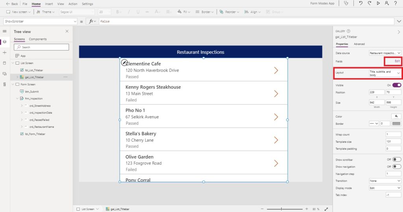Open the Data sources sidebar icon
403x212 pixels.
5,63
